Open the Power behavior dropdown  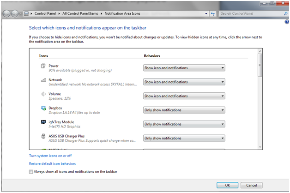(x=184, y=68)
